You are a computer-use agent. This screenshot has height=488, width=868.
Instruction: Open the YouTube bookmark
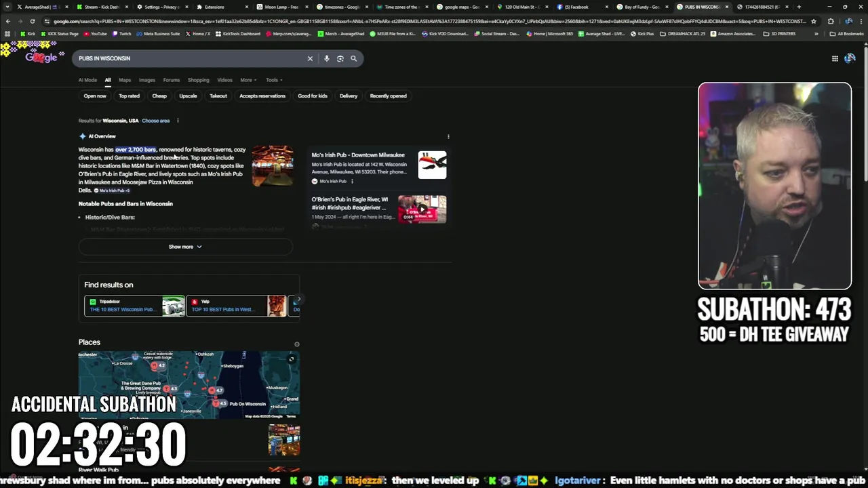(95, 33)
